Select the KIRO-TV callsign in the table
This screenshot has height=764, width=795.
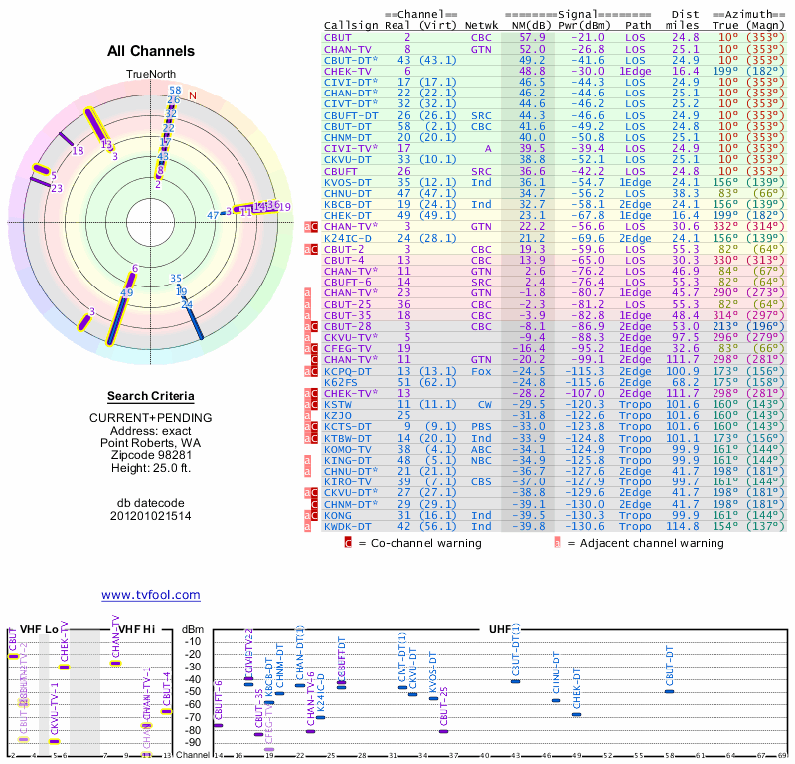[347, 482]
